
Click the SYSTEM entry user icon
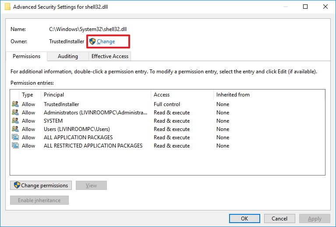coord(15,120)
